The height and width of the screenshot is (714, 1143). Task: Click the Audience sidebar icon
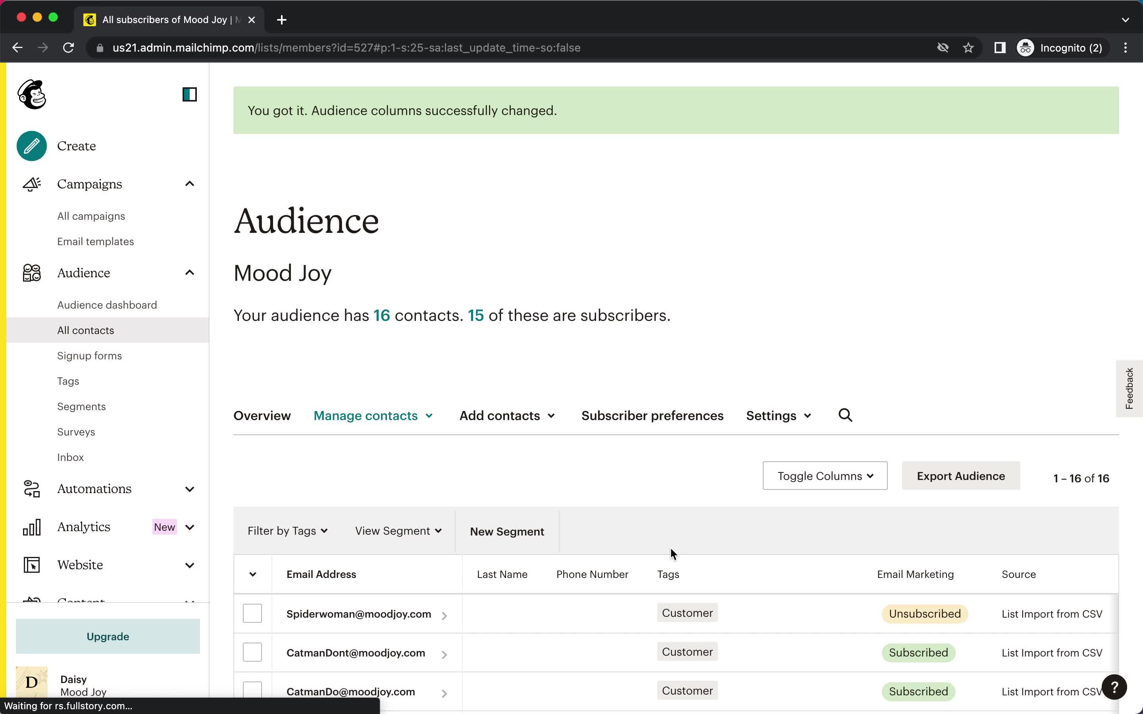coord(31,272)
